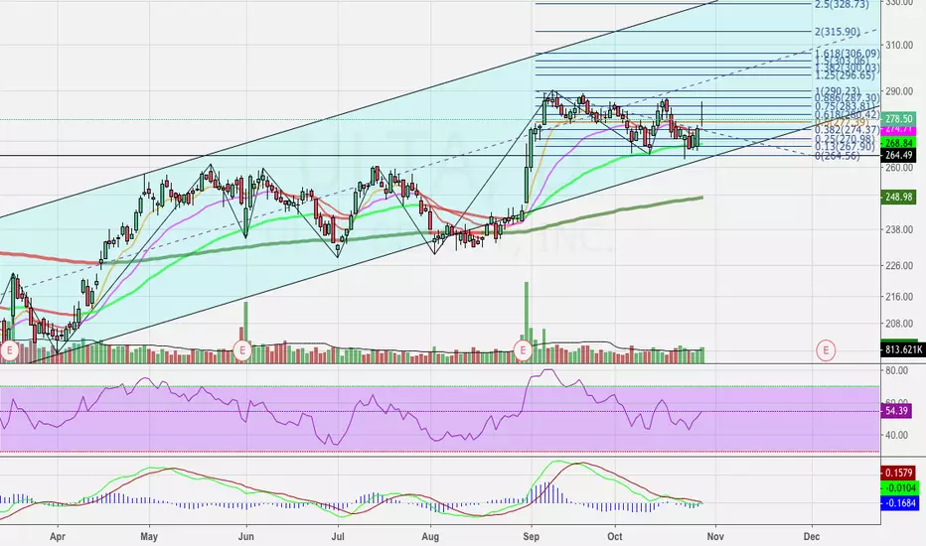
Task: Select the black 264.49 horizontal line label
Action: (x=898, y=155)
